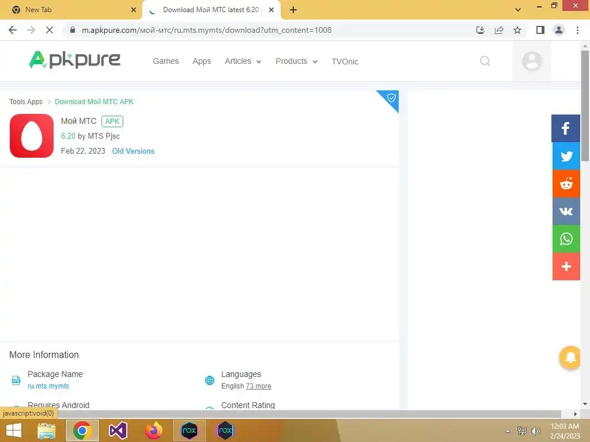Click Download Мой МТС APK breadcrumb
The width and height of the screenshot is (590, 442).
[94, 102]
